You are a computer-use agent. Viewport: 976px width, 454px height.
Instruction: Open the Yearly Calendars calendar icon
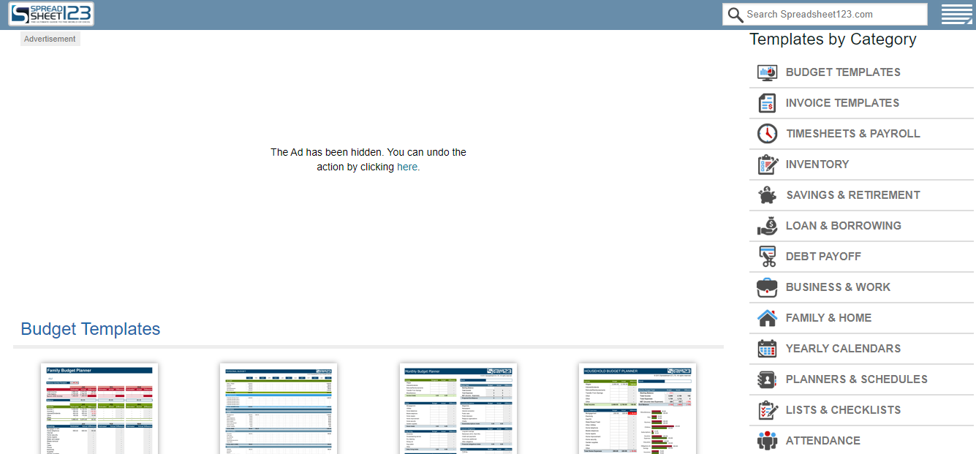(767, 349)
